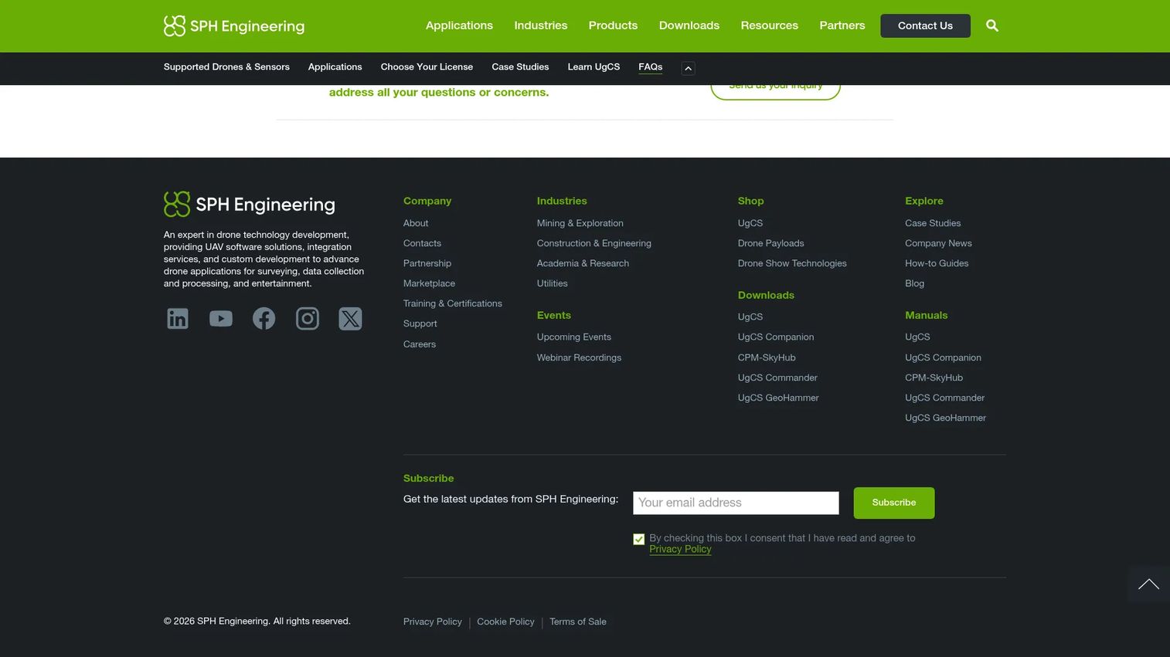The image size is (1170, 657).
Task: Collapse the sub-navigation chevron next to FAQs
Action: pos(688,68)
